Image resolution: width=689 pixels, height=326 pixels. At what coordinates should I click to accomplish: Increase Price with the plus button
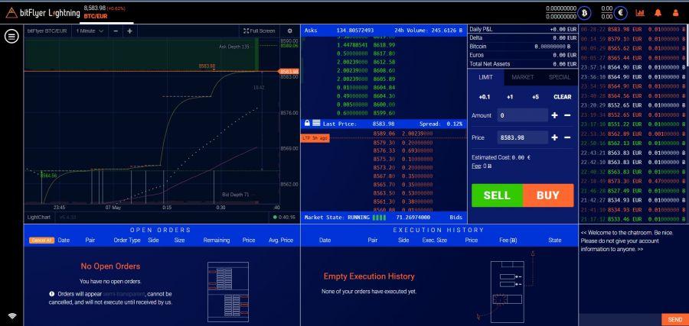[x=554, y=137]
